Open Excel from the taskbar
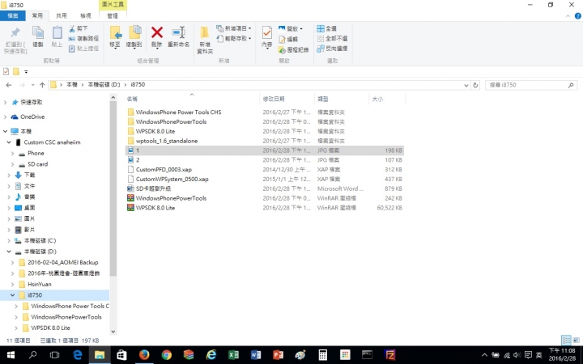This screenshot has height=364, width=583. point(233,355)
